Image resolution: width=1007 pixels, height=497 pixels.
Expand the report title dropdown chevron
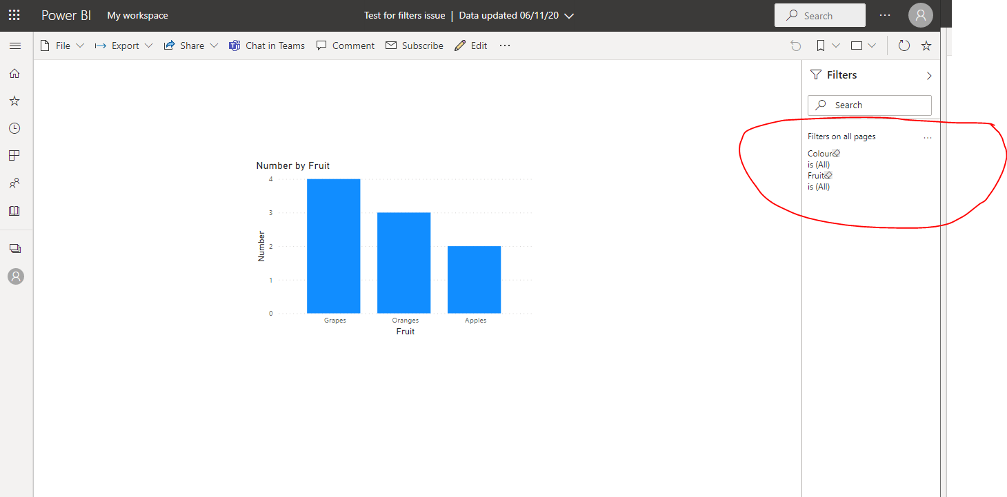click(x=569, y=16)
